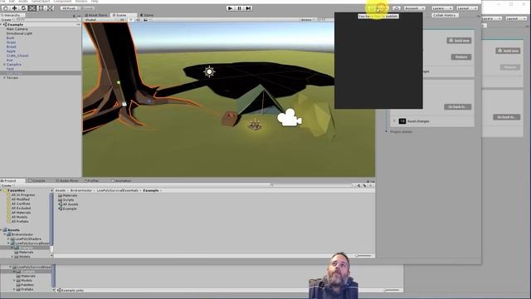The width and height of the screenshot is (531, 299).
Task: Click Go back to in the front Collab panel
Action: click(457, 107)
